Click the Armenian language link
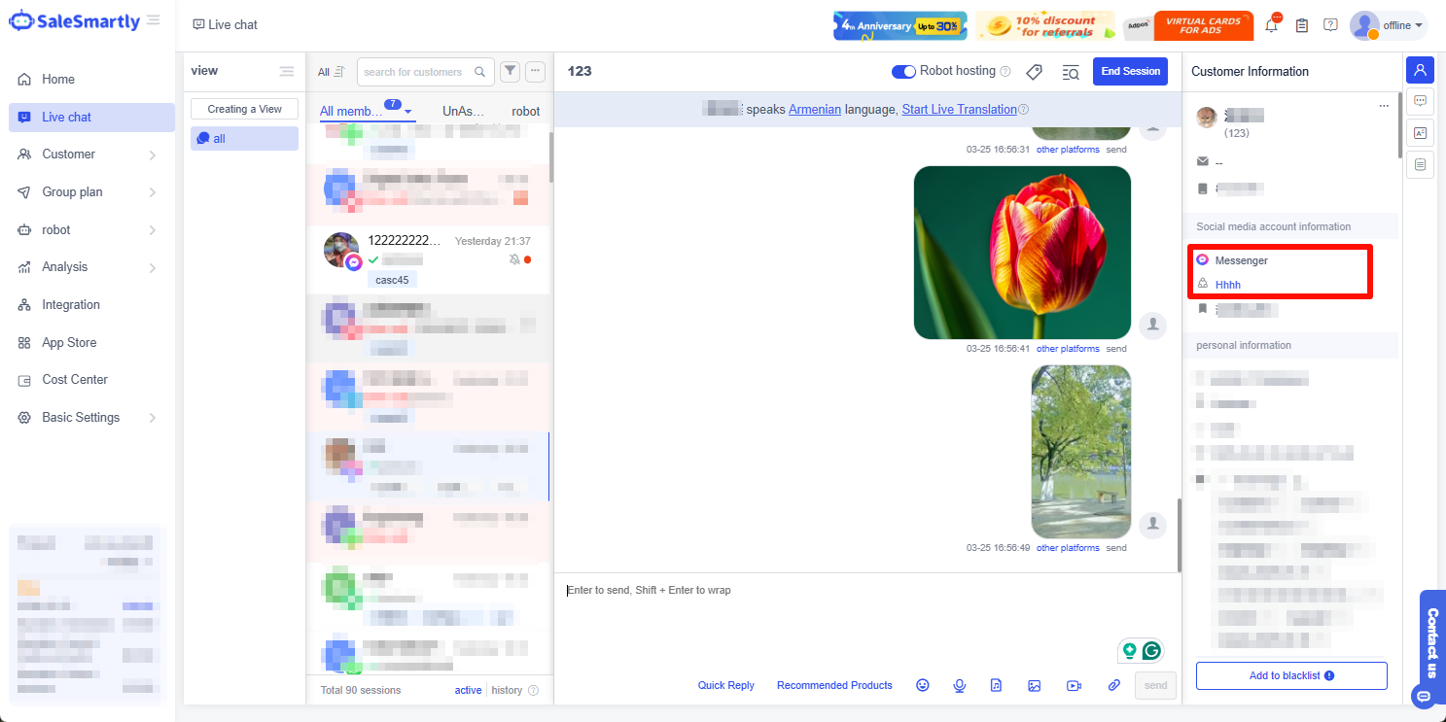Screen dimensions: 1446x722 coord(815,110)
